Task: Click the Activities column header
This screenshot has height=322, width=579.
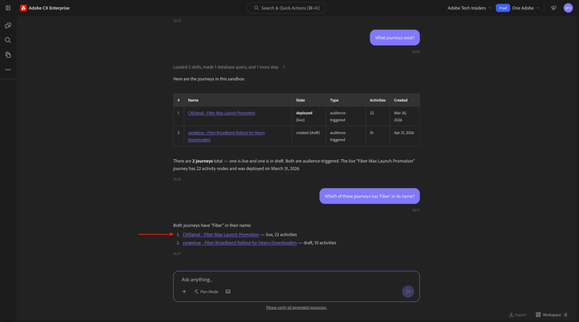Action: (378, 100)
